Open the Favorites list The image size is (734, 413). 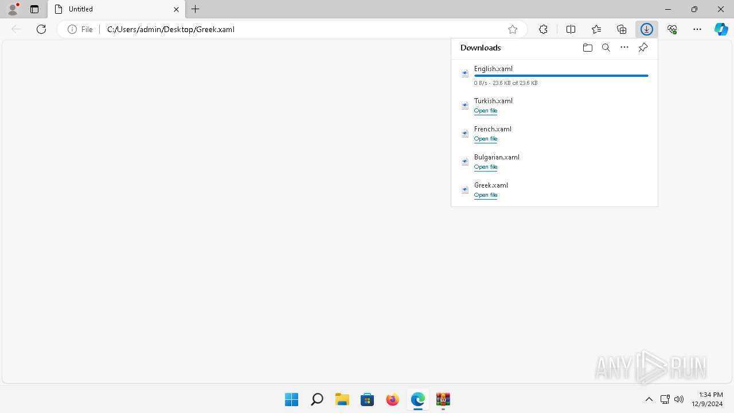point(596,29)
